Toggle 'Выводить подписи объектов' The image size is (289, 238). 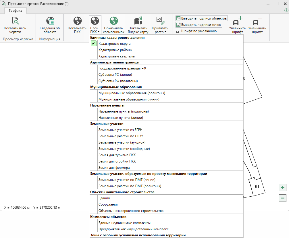tap(201, 18)
